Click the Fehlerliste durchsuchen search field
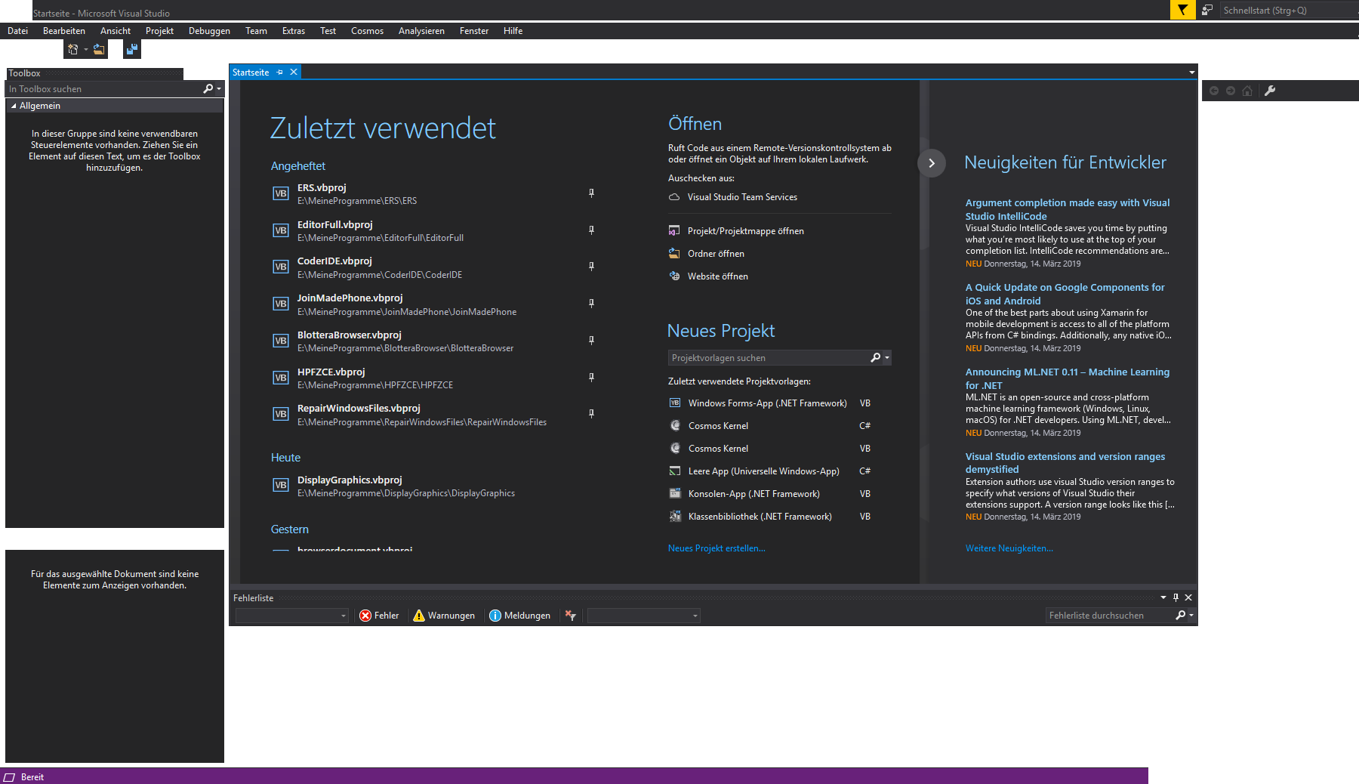The width and height of the screenshot is (1359, 784). [1109, 616]
